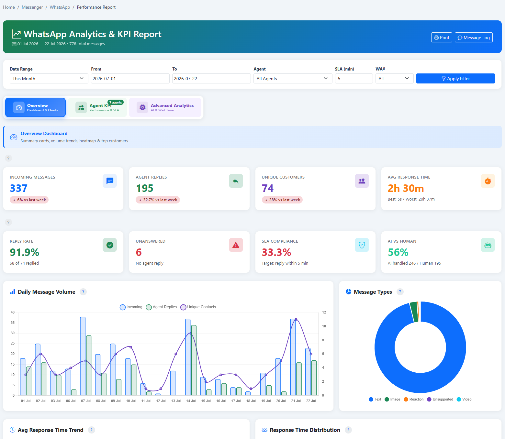Viewport: 505px width, 439px height.
Task: Click the speedometer icon in Overview Dashboard banner
Action: point(14,137)
